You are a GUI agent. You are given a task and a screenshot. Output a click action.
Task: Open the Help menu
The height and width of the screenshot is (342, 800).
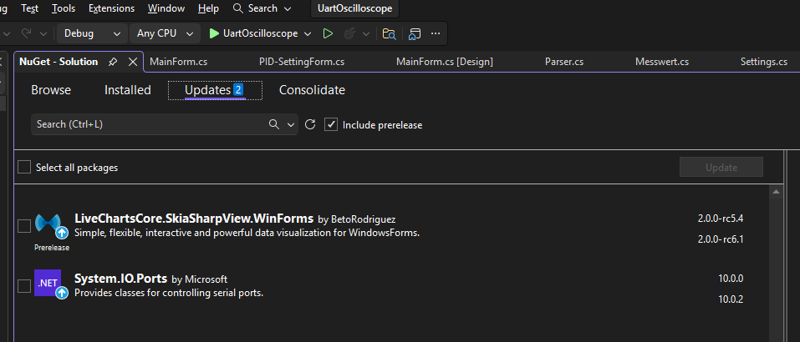[208, 8]
